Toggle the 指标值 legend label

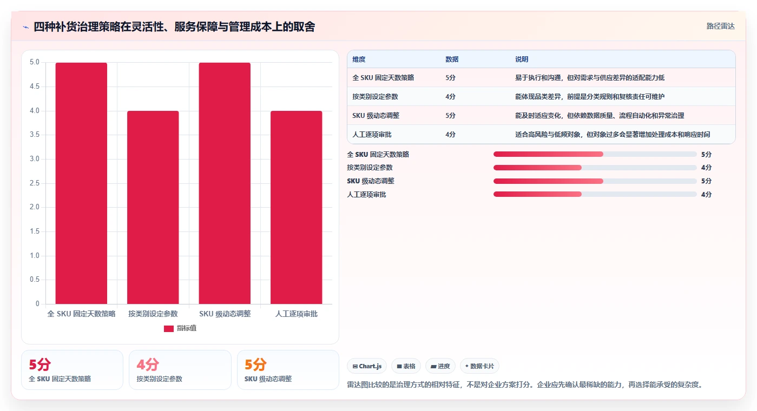(x=187, y=329)
